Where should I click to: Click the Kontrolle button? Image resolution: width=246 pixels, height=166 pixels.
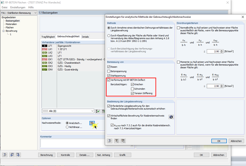tap(65, 155)
